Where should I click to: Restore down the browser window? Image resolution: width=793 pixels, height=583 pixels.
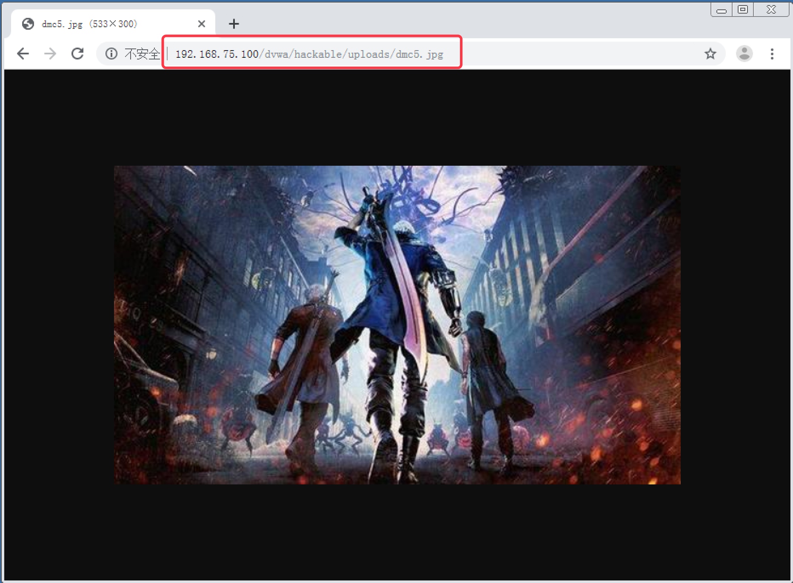(x=743, y=9)
